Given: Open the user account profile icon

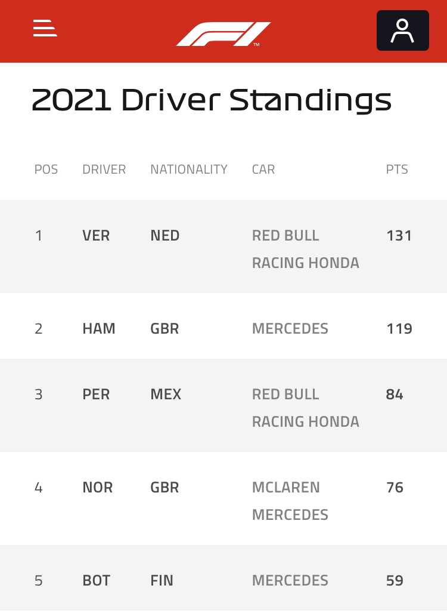Looking at the screenshot, I should 402,30.
